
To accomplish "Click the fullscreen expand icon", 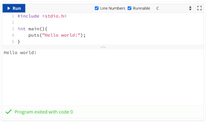I will tap(200, 8).
